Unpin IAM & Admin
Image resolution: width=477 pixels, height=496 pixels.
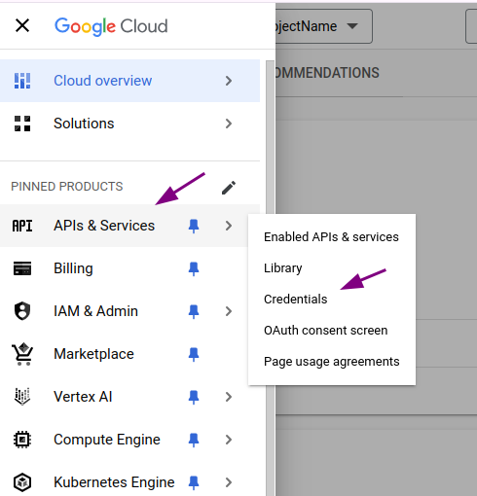click(x=194, y=311)
